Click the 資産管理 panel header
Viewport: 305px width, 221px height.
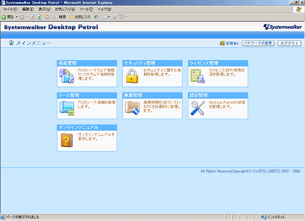coord(87,63)
